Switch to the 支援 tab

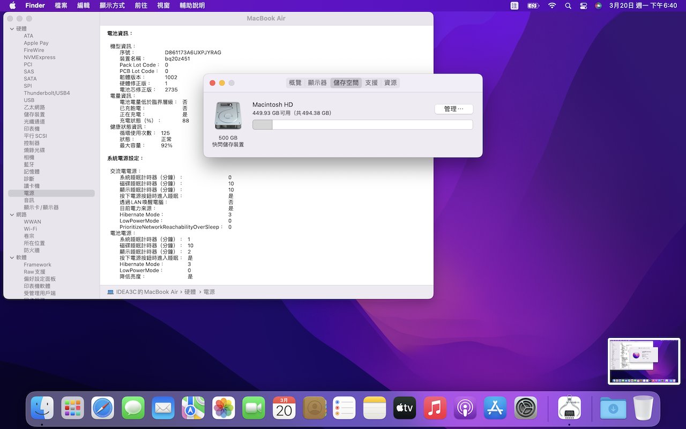pos(371,83)
